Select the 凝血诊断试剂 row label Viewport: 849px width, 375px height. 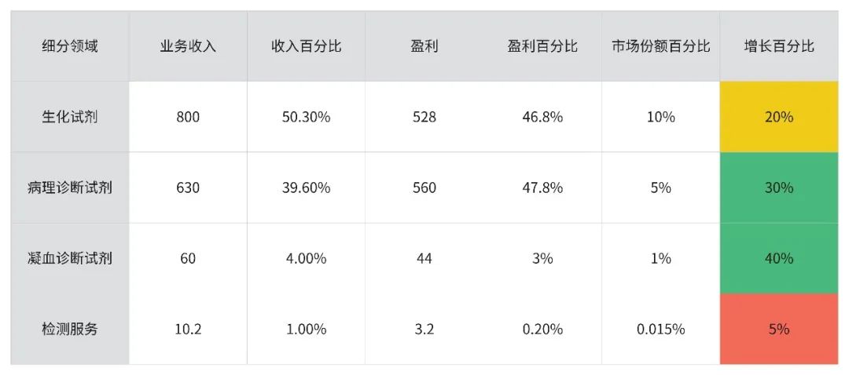click(x=70, y=258)
